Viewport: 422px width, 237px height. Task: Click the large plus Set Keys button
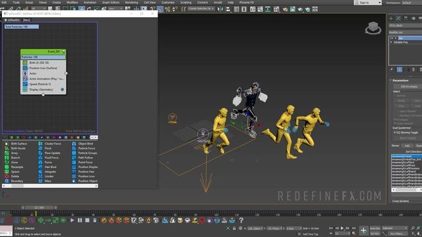pos(363,230)
